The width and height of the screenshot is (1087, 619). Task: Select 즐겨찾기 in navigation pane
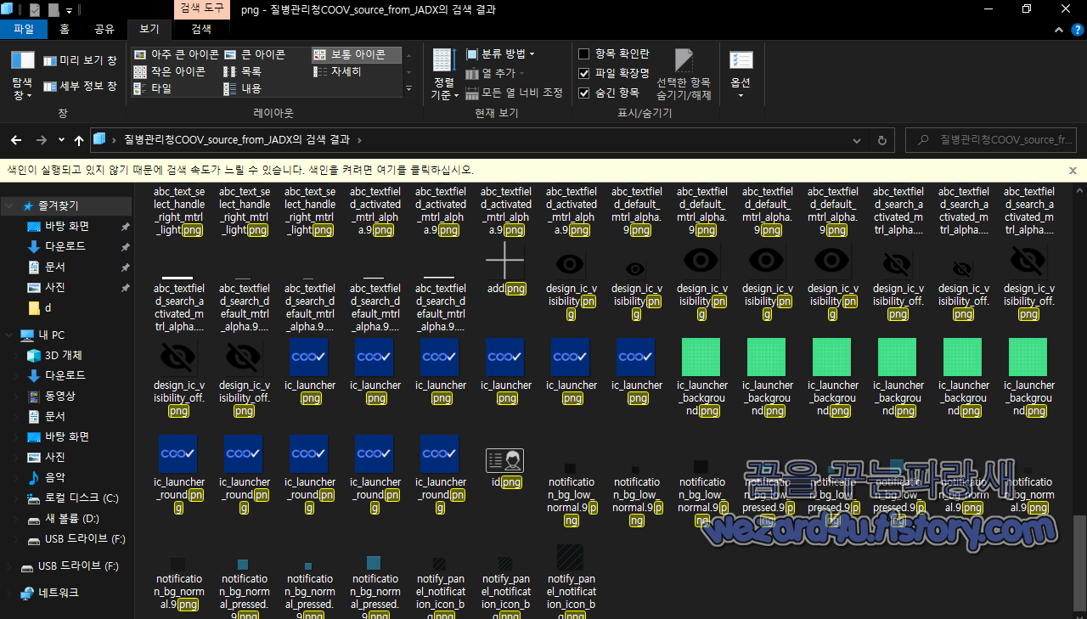pyautogui.click(x=57, y=205)
